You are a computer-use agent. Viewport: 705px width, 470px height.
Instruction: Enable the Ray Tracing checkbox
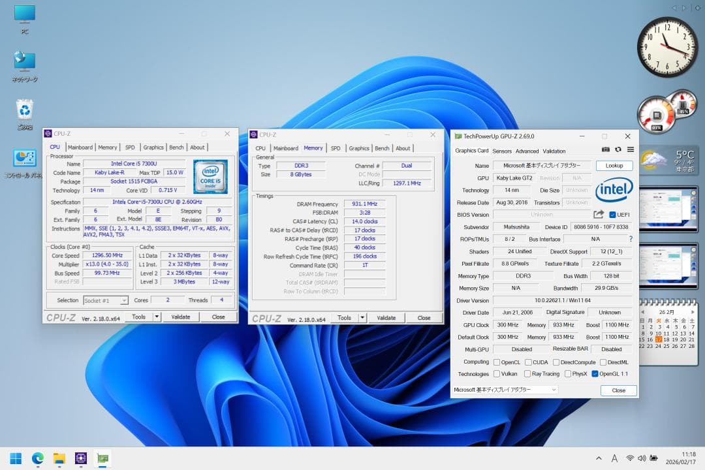pos(527,374)
